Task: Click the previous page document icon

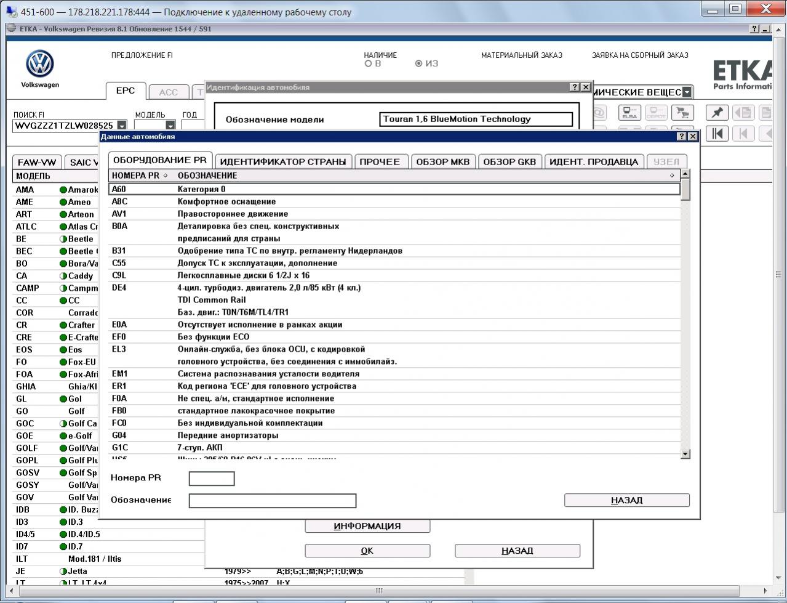Action: (743, 113)
